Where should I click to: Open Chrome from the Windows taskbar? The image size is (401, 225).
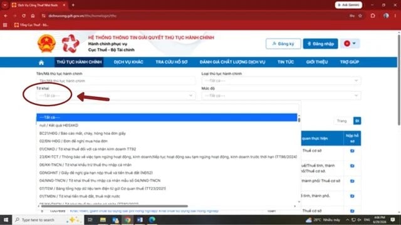(x=127, y=219)
